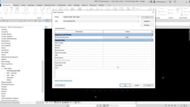Image resolution: width=190 pixels, height=107 pixels.
Task: Click Cancel in Type Properties dialog
Action: coord(137,85)
